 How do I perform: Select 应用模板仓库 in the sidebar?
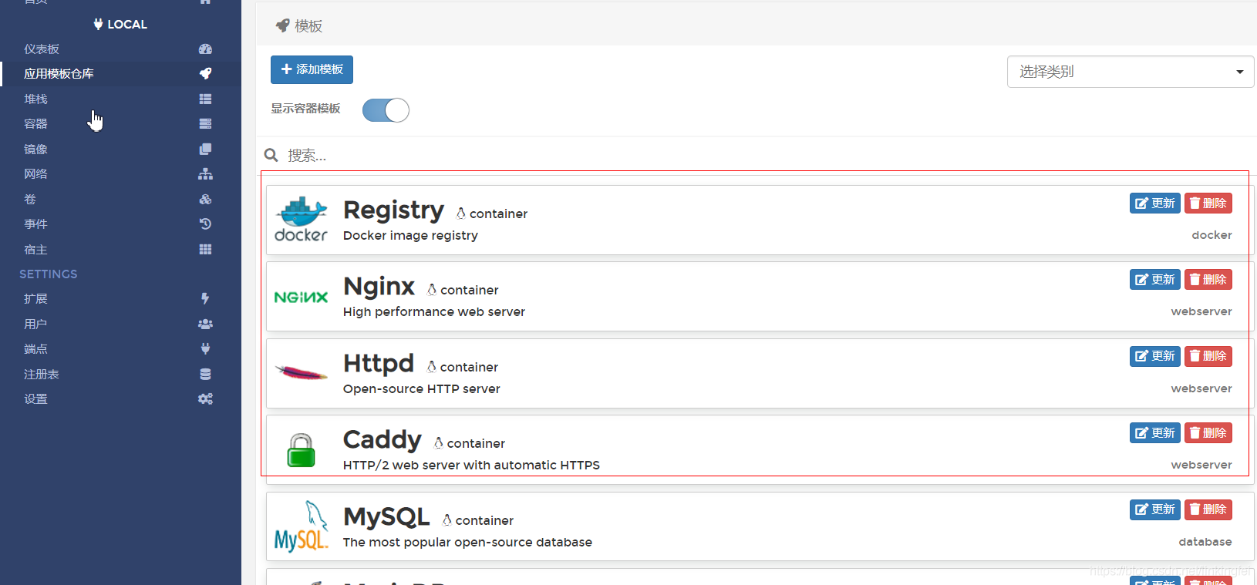point(59,73)
